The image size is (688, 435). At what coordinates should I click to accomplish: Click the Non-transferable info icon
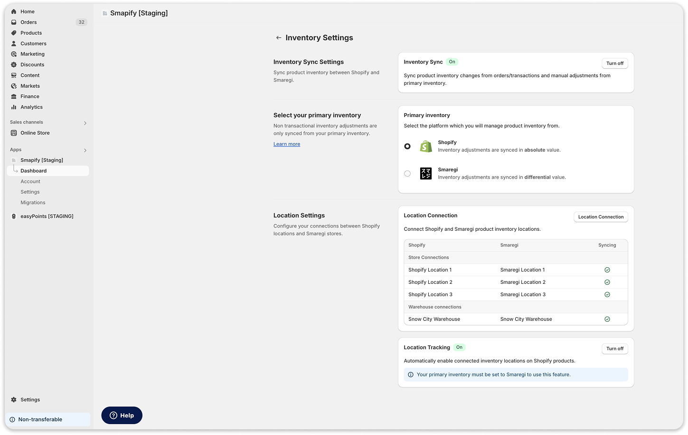pos(12,419)
